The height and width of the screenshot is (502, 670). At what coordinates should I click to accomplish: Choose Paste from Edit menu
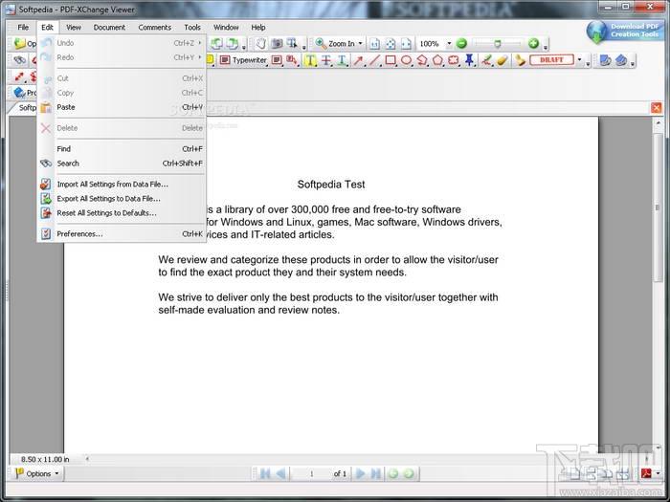point(122,107)
